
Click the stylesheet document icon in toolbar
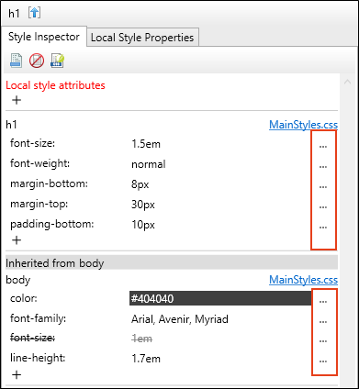(x=16, y=61)
